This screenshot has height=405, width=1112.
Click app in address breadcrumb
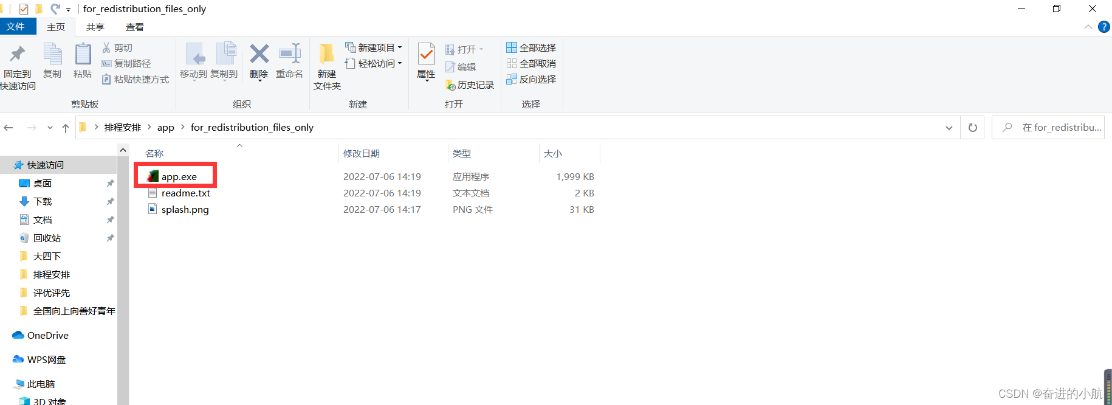pos(166,128)
